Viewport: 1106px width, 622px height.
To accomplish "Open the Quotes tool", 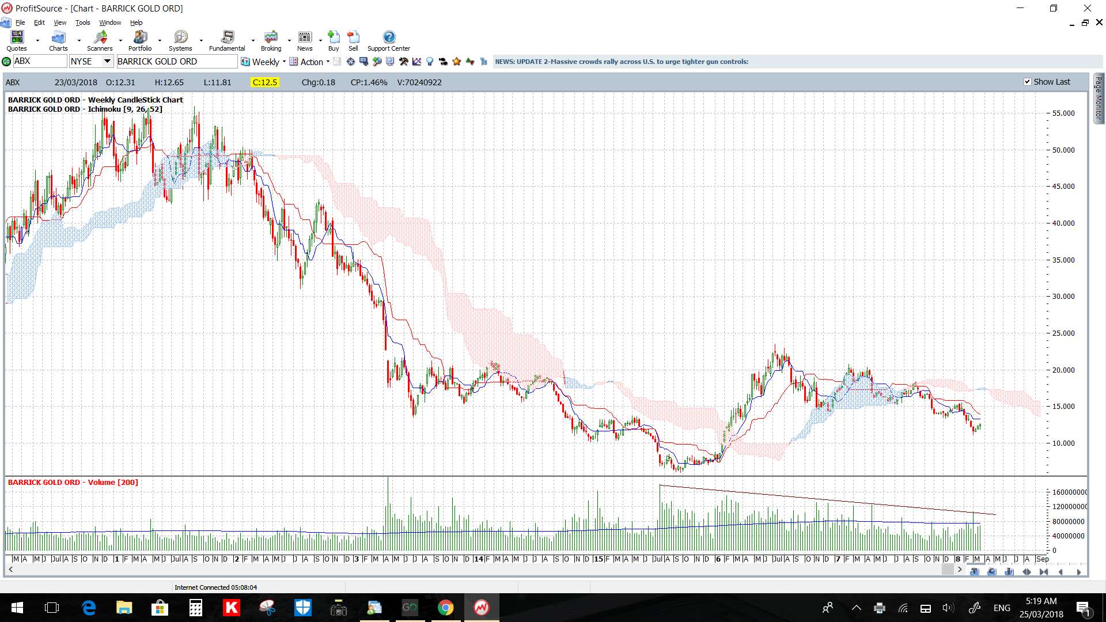I will pyautogui.click(x=17, y=41).
